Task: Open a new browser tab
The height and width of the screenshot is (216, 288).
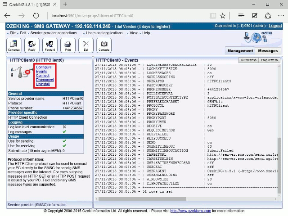Action: (65, 4)
